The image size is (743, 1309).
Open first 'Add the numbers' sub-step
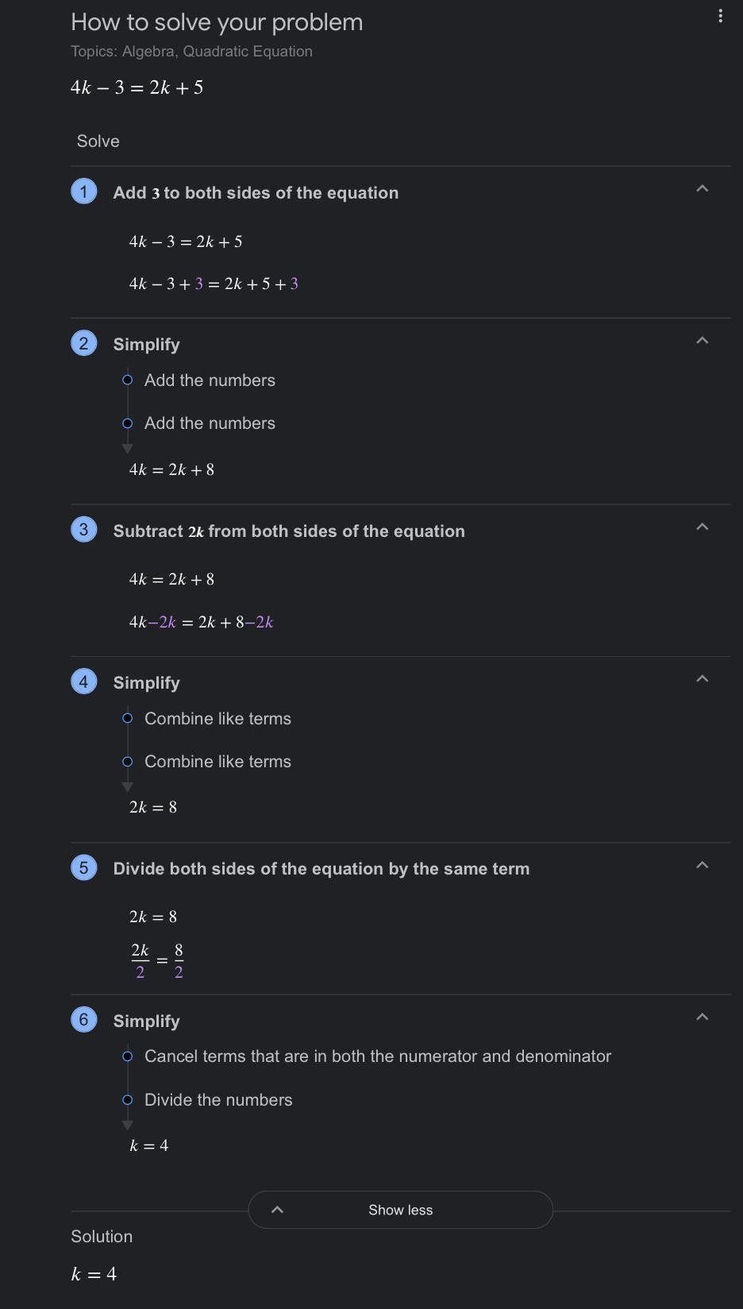coord(210,380)
